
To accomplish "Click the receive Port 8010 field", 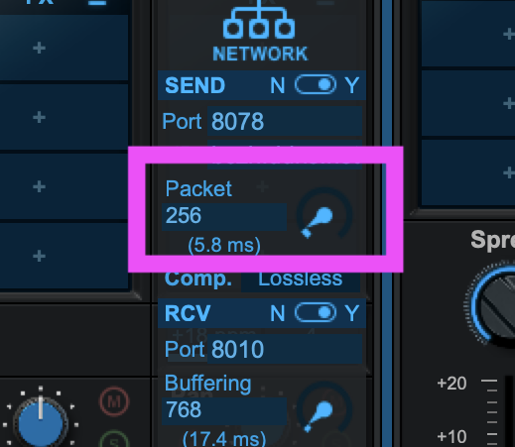I will (285, 349).
